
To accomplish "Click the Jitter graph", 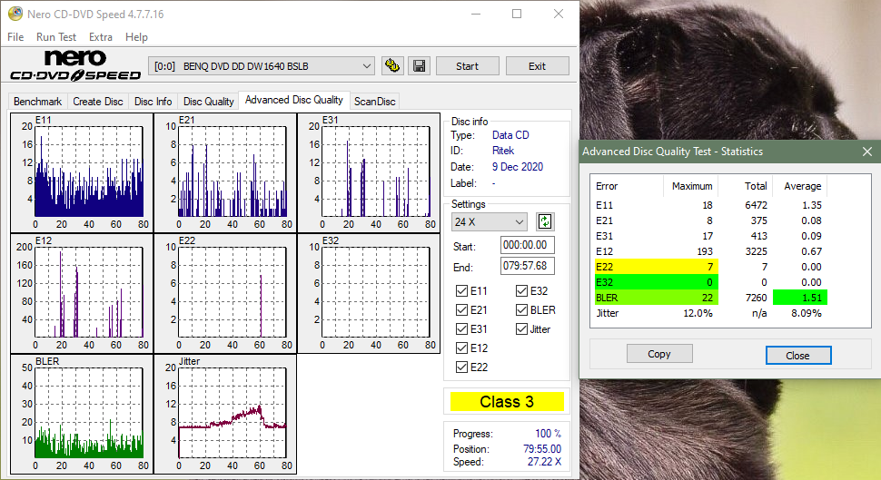I will (225, 415).
